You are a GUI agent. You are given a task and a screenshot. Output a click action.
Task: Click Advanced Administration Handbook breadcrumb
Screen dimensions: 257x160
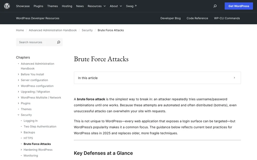coord(53,30)
